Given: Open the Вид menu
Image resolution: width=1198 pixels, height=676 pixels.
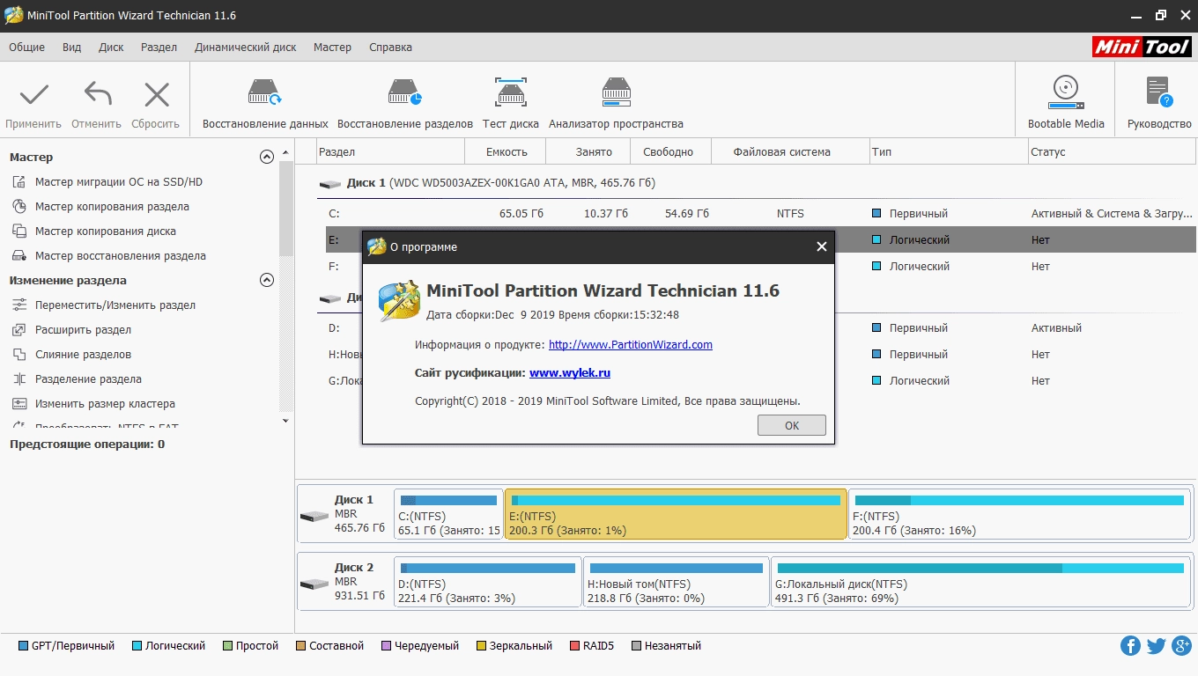Looking at the screenshot, I should [x=72, y=48].
